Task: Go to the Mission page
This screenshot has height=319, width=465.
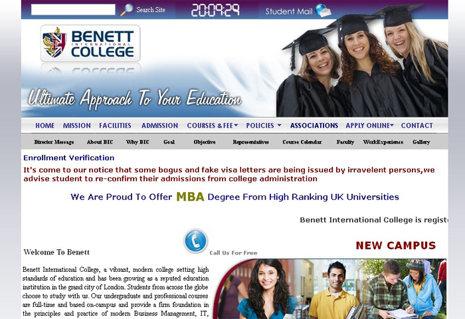Action: (77, 126)
